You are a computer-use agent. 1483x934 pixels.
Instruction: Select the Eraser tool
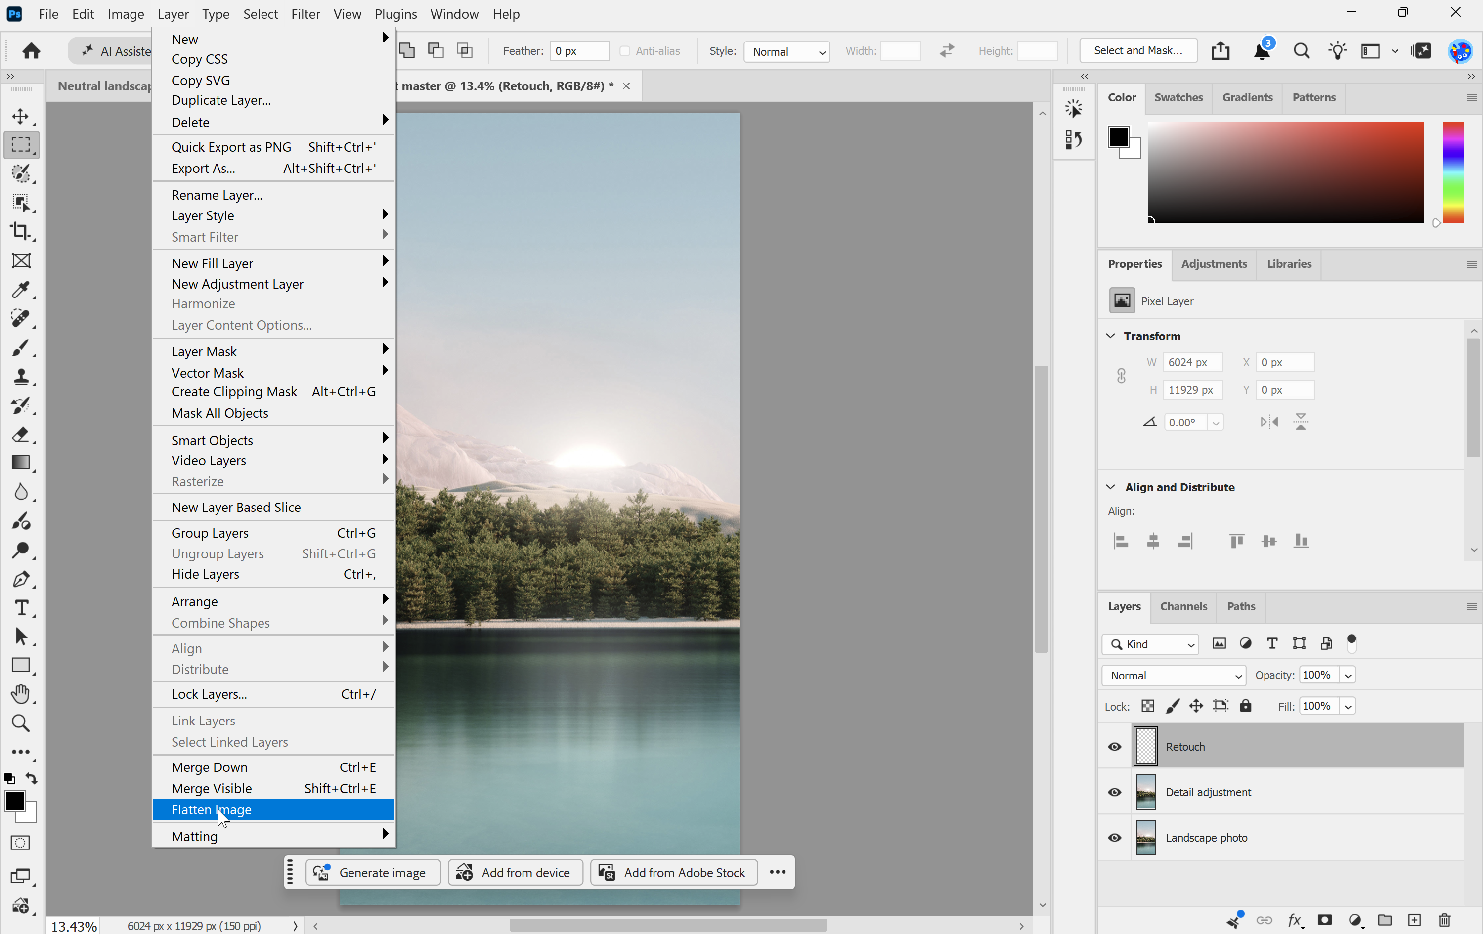click(x=21, y=434)
